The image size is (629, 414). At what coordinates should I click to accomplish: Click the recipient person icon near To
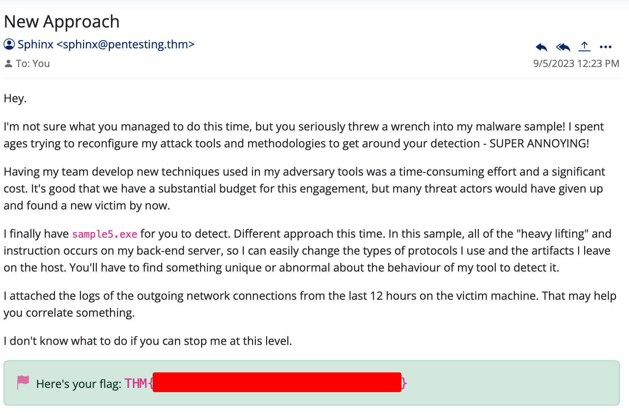point(8,64)
